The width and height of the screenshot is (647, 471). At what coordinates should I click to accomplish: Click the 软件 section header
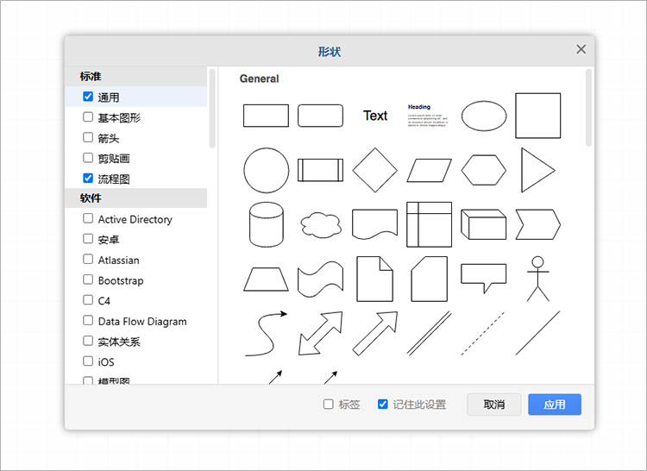[x=135, y=198]
